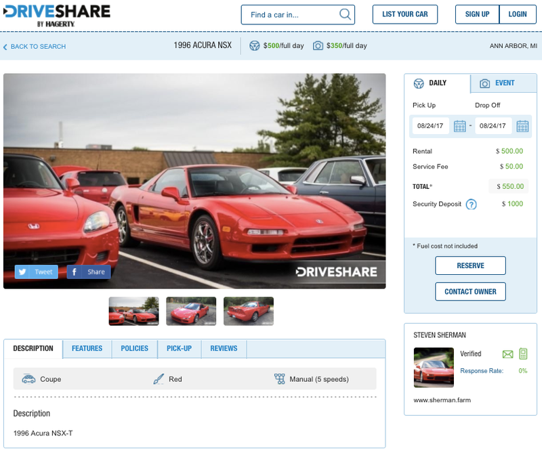This screenshot has height=453, width=542.
Task: Open the Pick-Up tab
Action: coord(179,348)
